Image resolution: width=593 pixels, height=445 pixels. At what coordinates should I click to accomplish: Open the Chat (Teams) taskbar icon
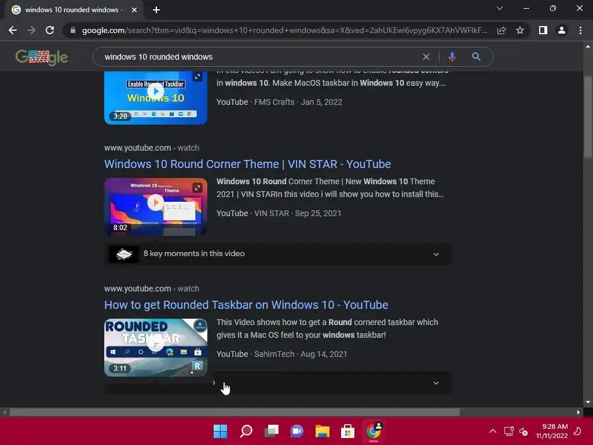coord(297,431)
